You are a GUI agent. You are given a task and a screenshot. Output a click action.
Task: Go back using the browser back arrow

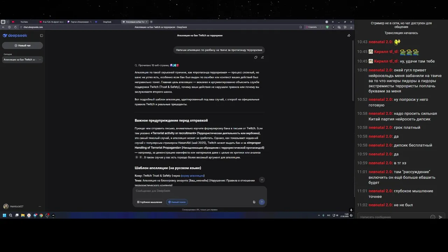3,27
